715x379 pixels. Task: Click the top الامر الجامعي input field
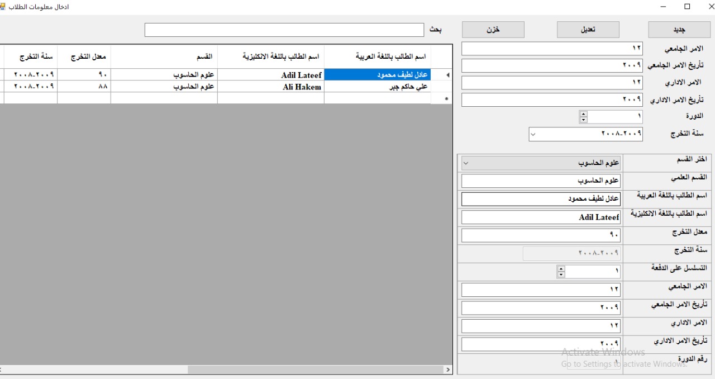552,49
